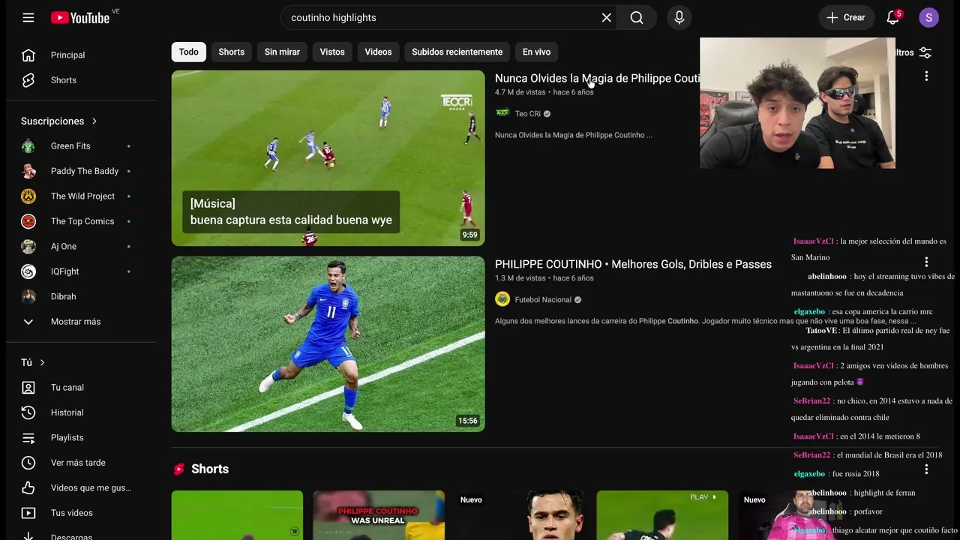Viewport: 960px width, 540px height.
Task: Open Tu canal
Action: point(81,388)
